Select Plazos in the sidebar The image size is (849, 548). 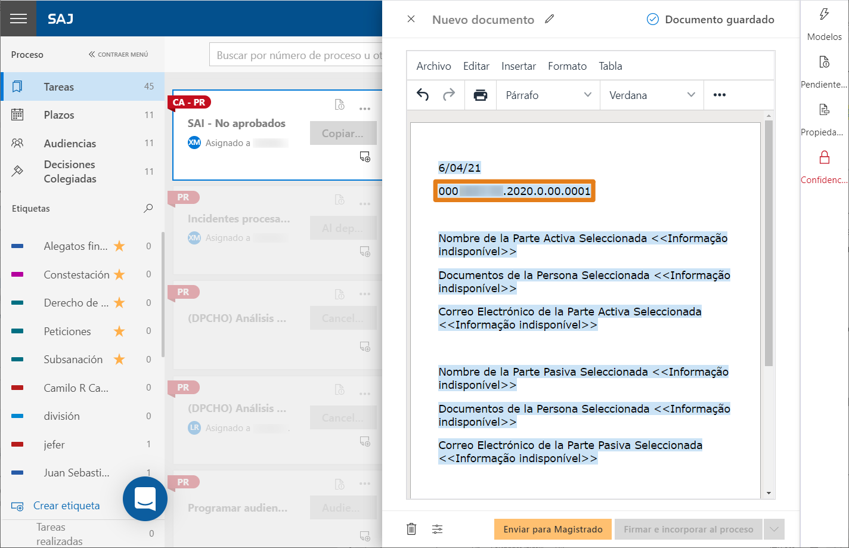83,115
